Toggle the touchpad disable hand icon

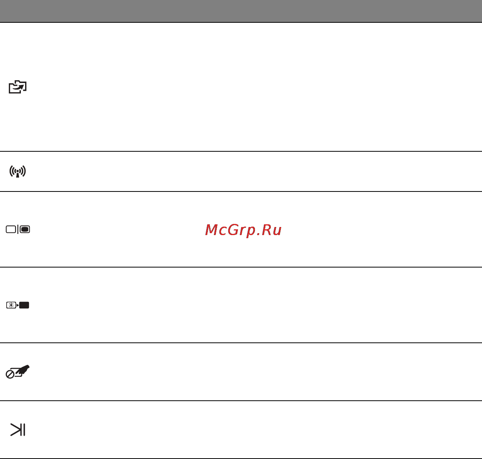coord(18,372)
